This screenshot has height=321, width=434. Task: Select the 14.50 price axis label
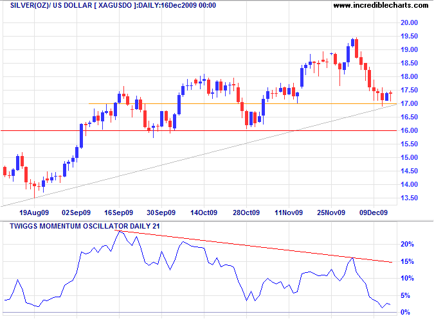(x=409, y=171)
